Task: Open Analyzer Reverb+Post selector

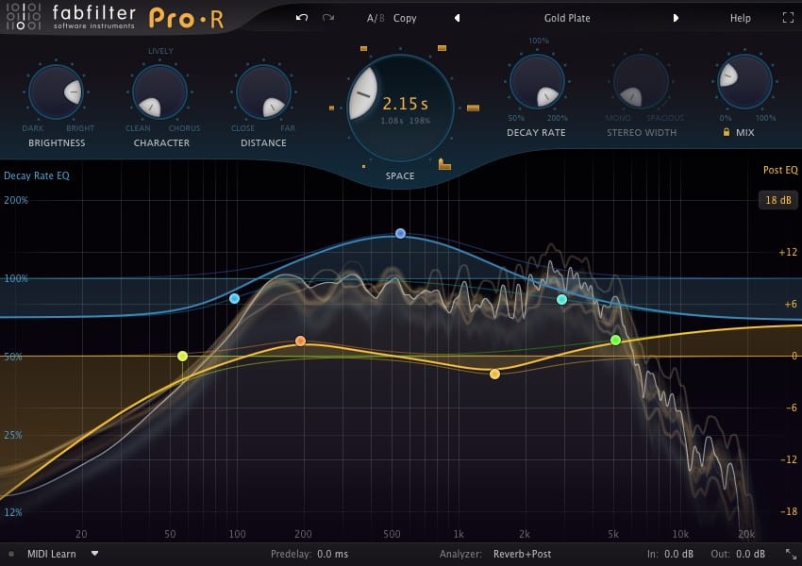Action: click(522, 554)
